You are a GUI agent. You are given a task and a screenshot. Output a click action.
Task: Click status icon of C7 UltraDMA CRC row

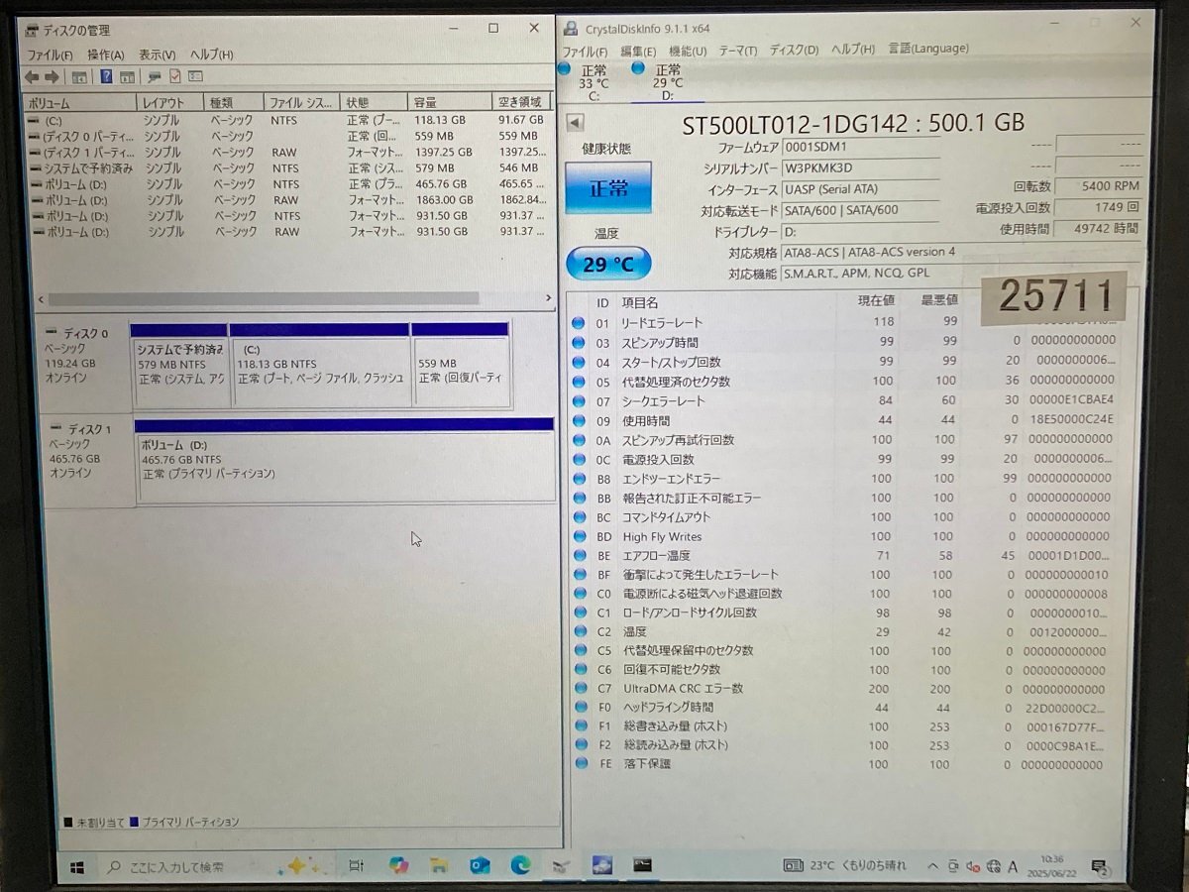[579, 688]
